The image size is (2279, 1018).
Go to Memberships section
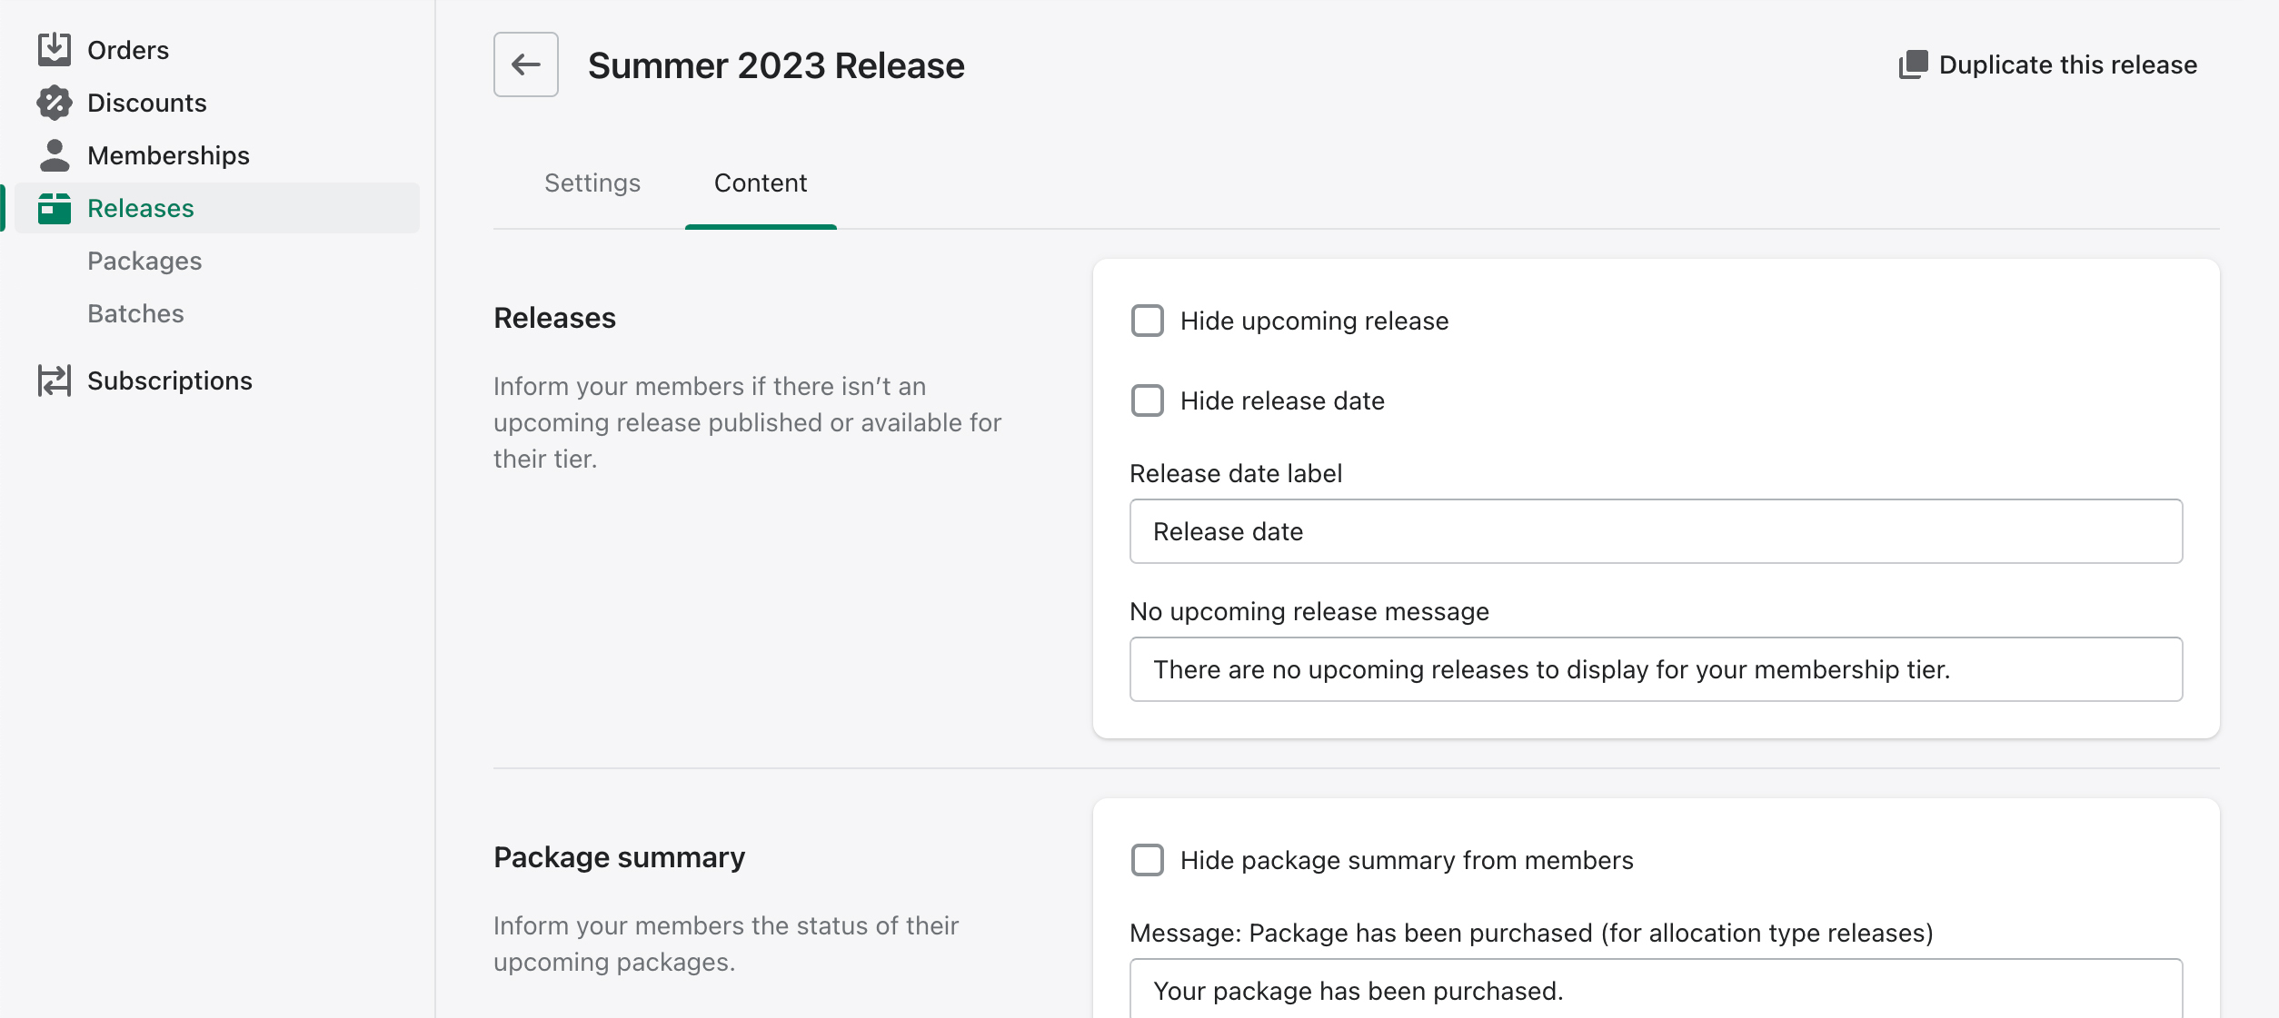(168, 155)
